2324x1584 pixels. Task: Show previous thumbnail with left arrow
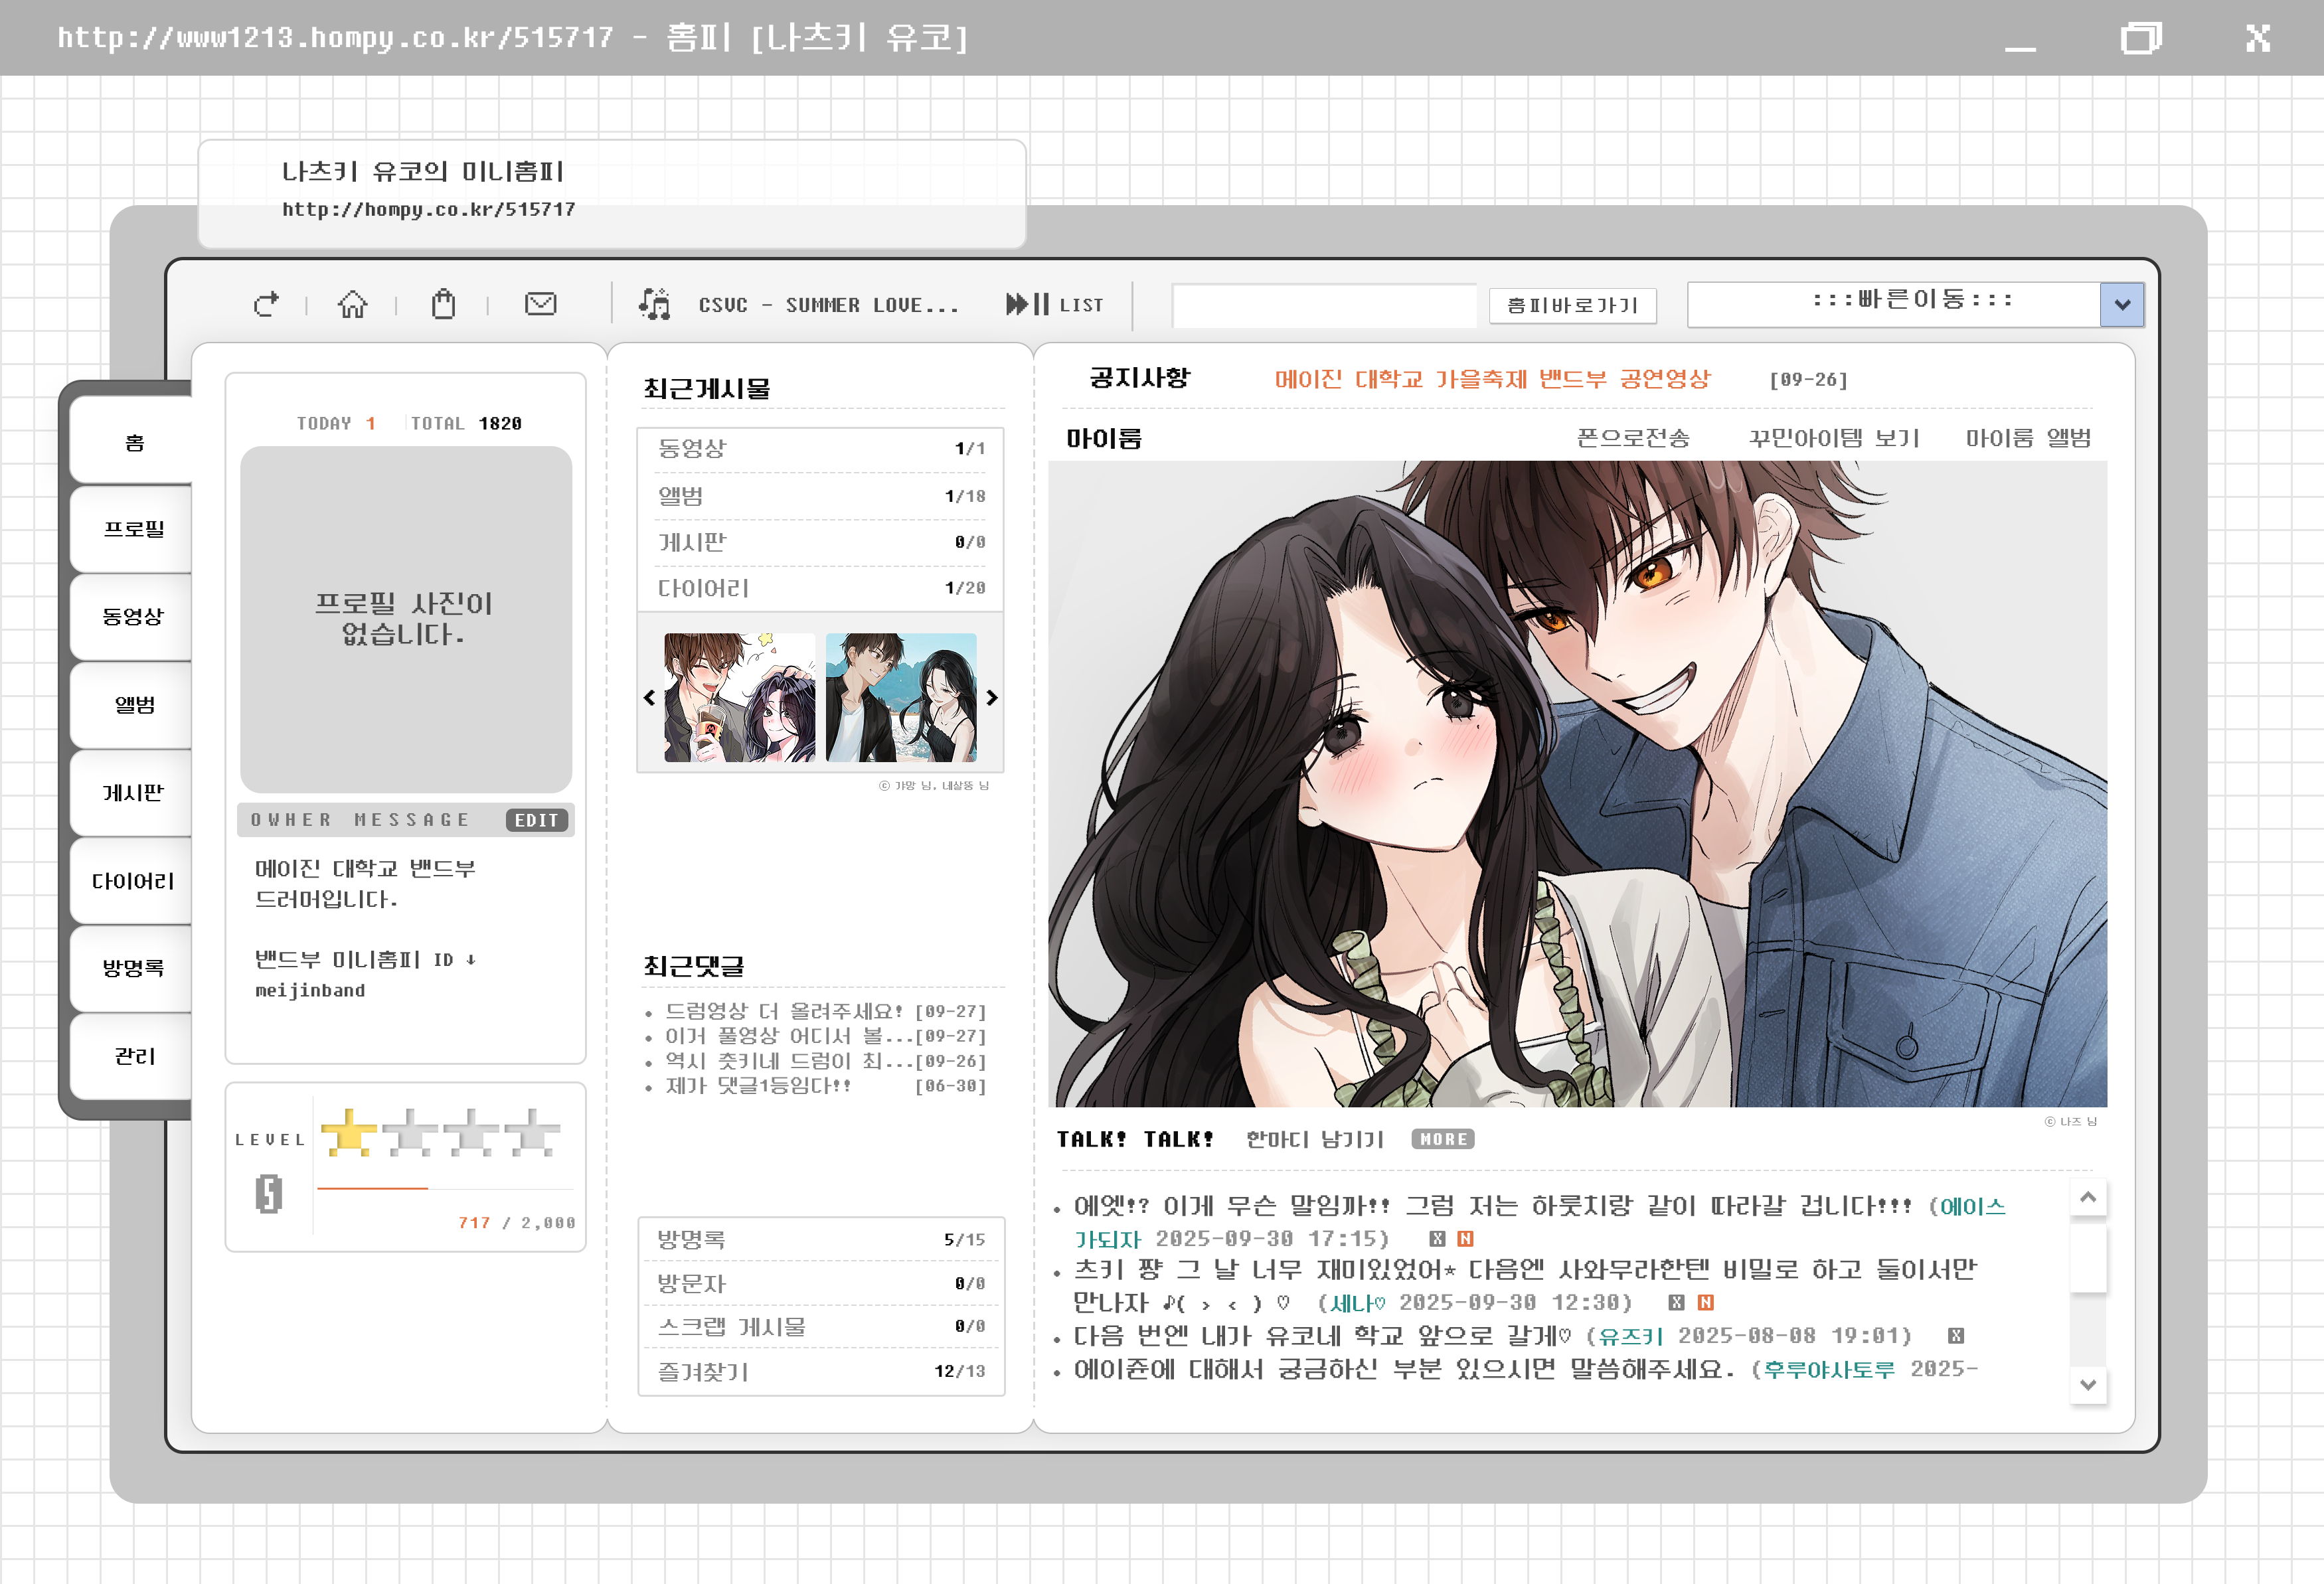(650, 698)
